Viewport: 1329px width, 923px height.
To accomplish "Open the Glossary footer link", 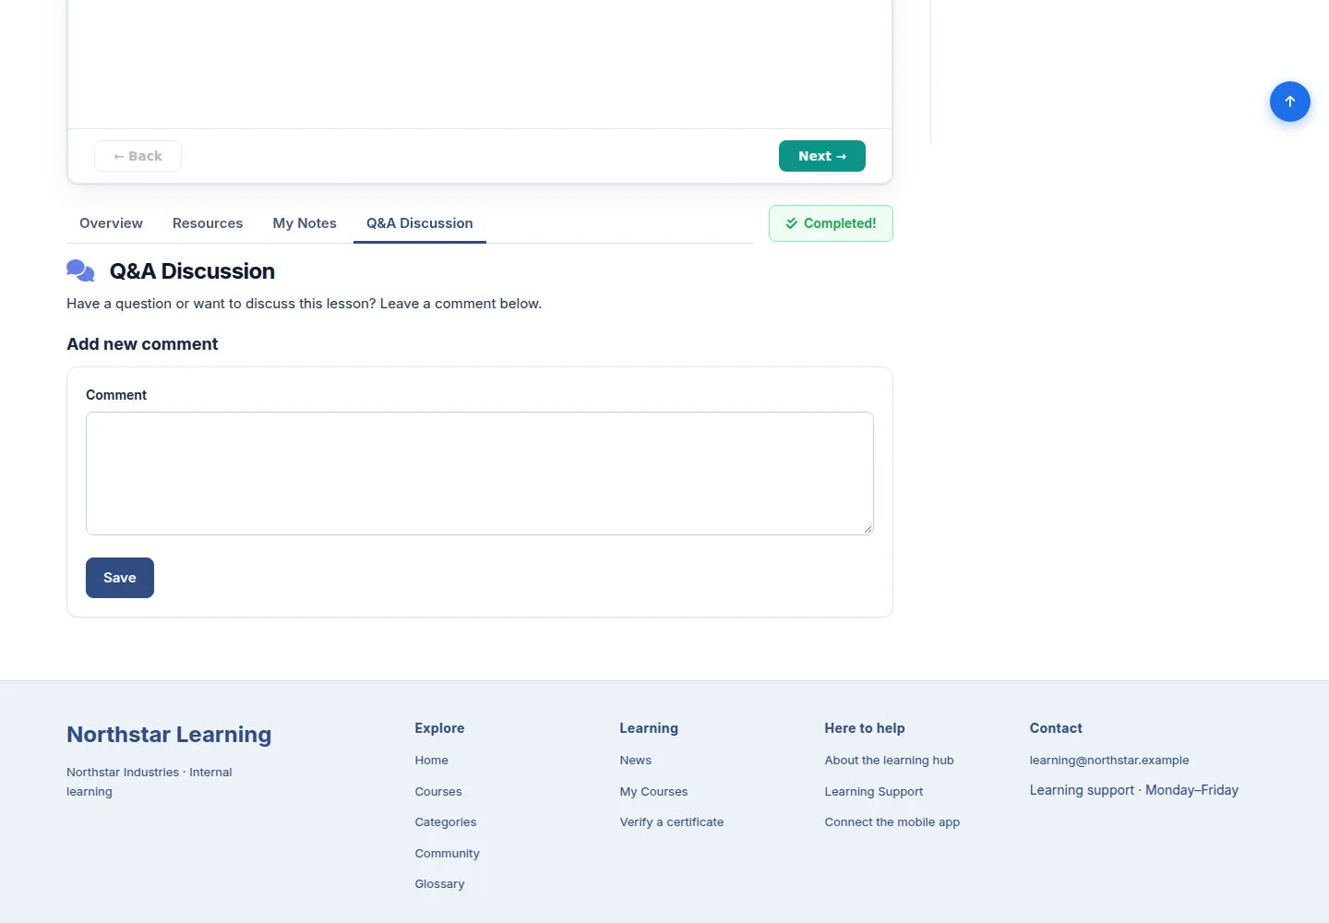I will click(x=439, y=884).
